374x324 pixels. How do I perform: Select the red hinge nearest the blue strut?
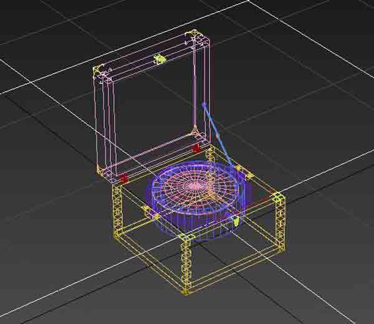(196, 148)
